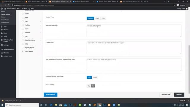Open the Howdy, admin account link
Viewport: 190px width, 107px height.
pyautogui.click(x=182, y=9)
